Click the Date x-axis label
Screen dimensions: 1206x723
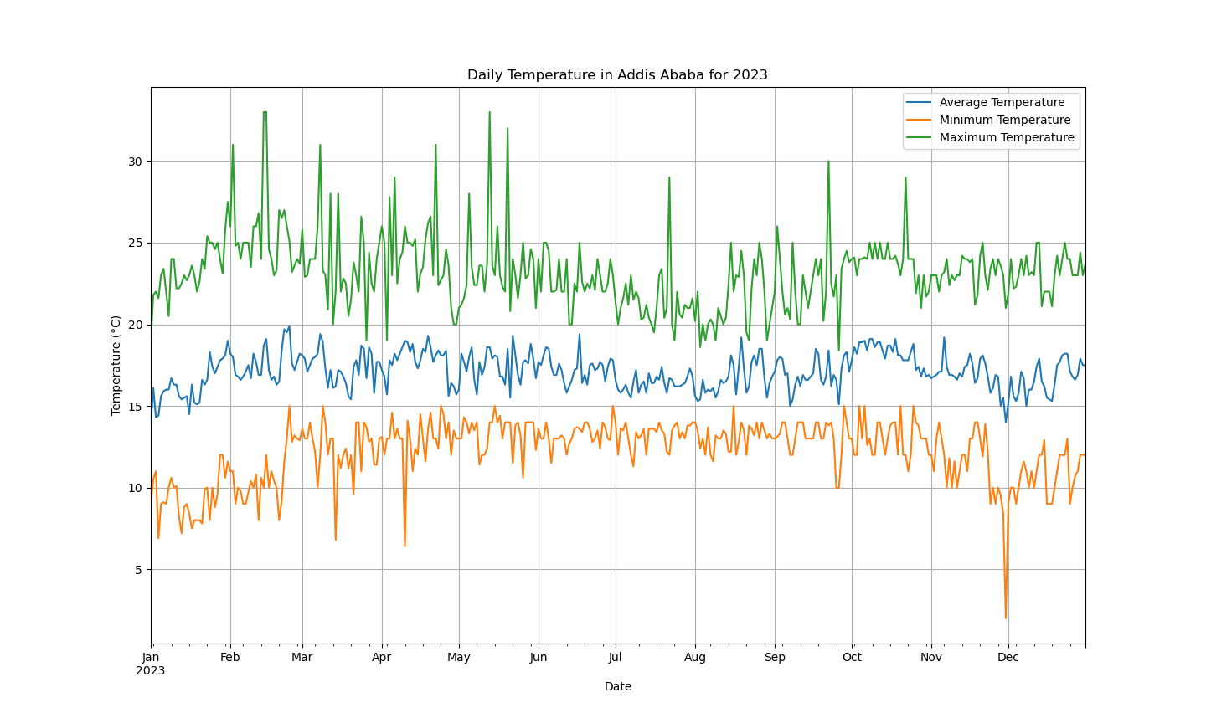pos(617,687)
